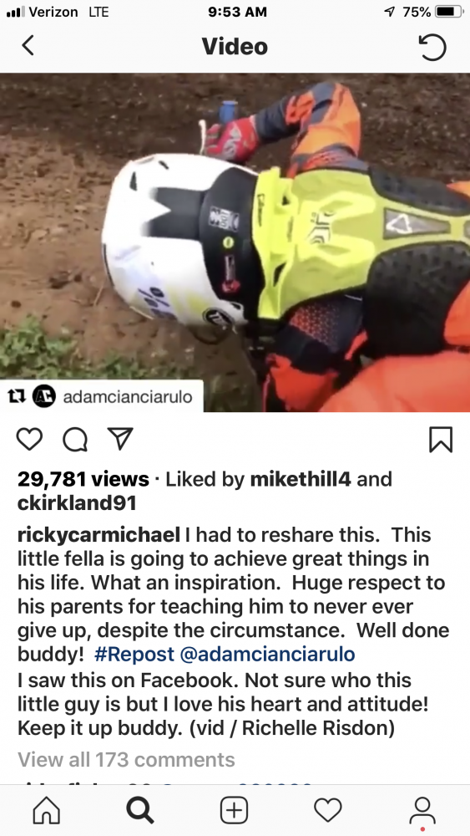Open comments with the speech bubble icon

[x=75, y=440]
